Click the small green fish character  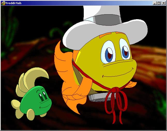32,94
